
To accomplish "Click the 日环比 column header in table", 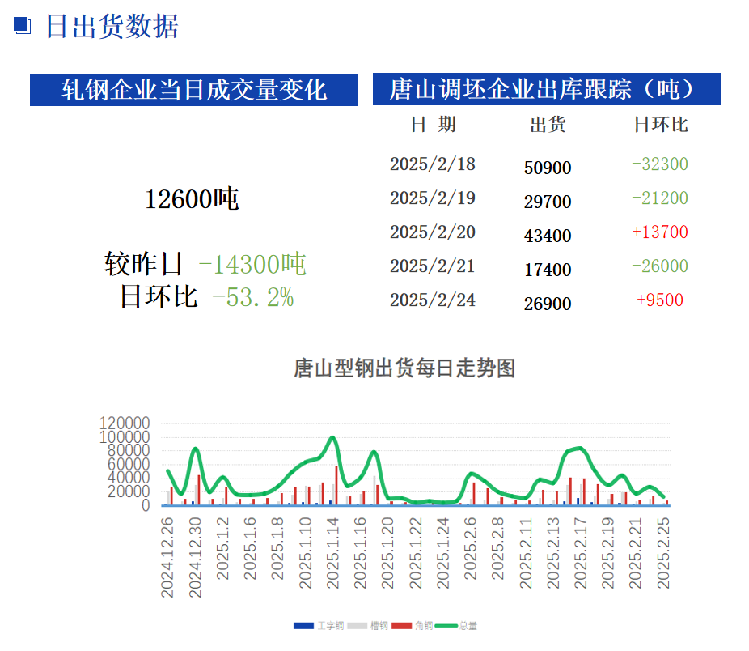I will click(660, 124).
